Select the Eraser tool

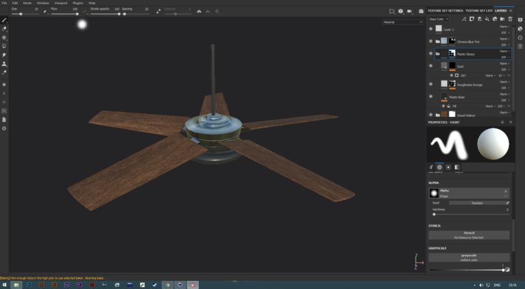(x=4, y=29)
